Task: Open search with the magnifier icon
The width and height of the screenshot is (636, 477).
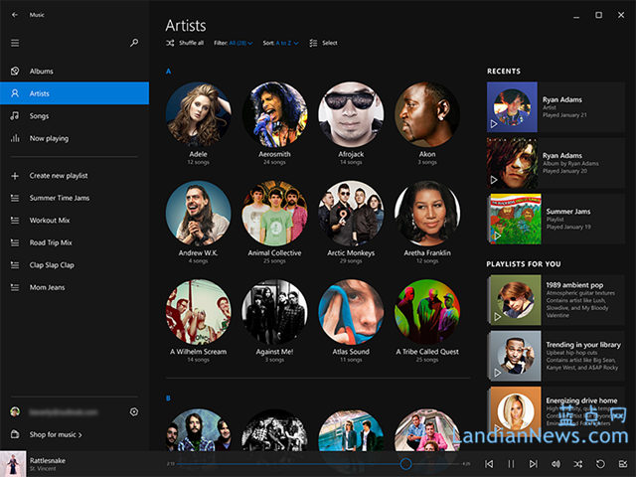Action: [134, 43]
